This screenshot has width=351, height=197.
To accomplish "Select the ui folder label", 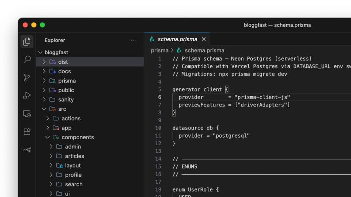I will (x=67, y=194).
